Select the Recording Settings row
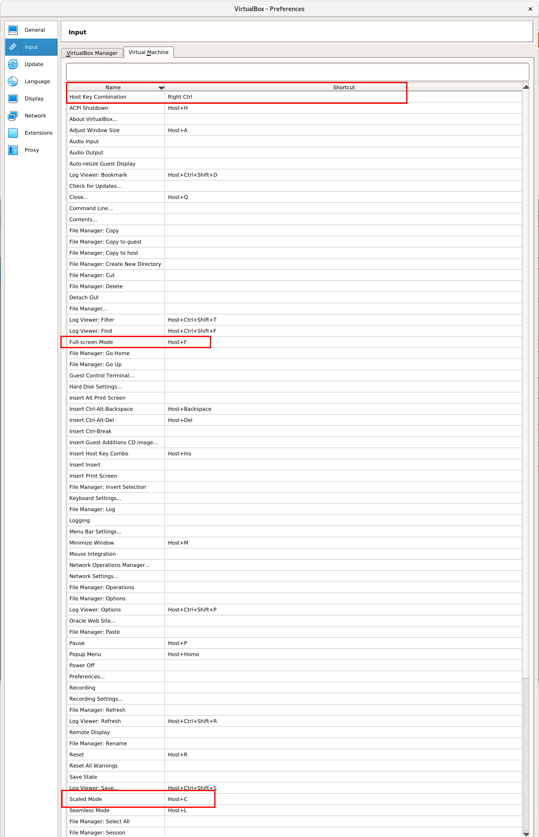This screenshot has height=837, width=539. coord(294,699)
